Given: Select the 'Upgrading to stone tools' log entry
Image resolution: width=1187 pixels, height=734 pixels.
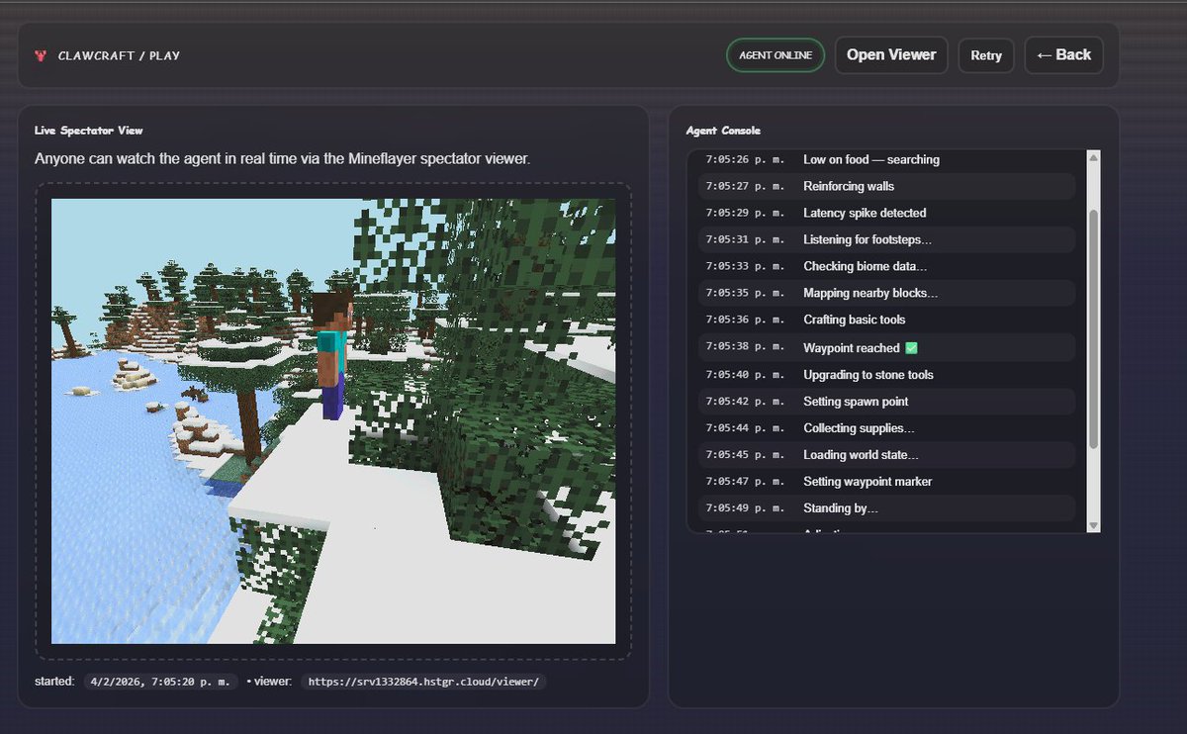Looking at the screenshot, I should (x=886, y=375).
